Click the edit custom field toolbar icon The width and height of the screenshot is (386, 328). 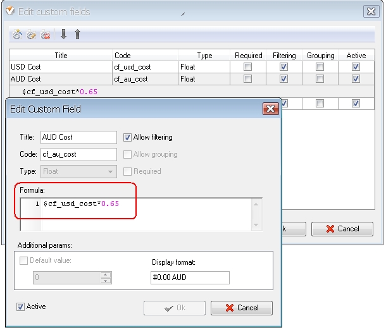point(31,35)
